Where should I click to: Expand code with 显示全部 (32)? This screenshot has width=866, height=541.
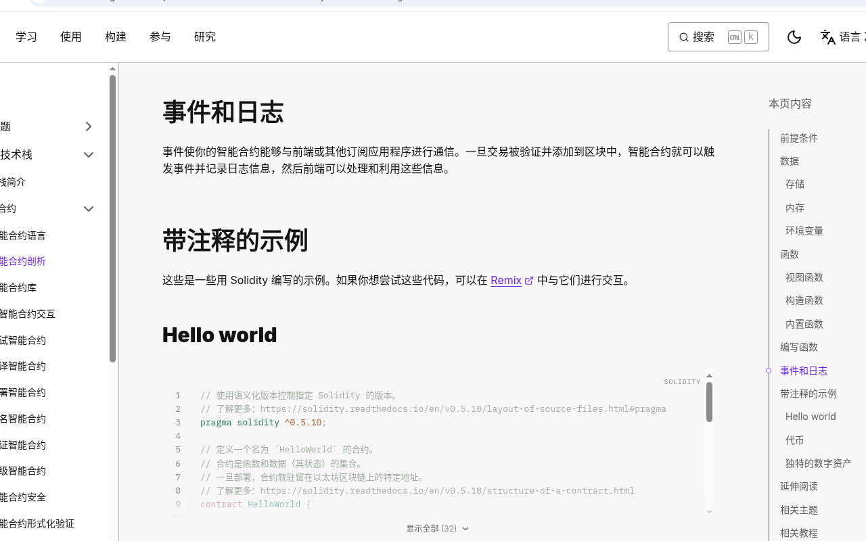[x=437, y=529]
